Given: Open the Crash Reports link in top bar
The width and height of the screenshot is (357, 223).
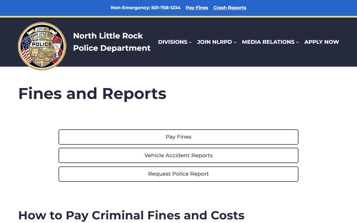Looking at the screenshot, I should point(230,8).
